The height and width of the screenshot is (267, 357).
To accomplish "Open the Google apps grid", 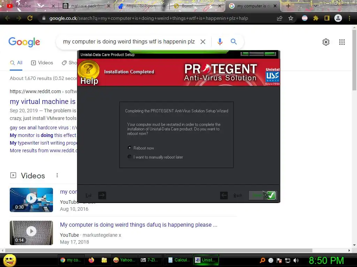I will point(342,42).
